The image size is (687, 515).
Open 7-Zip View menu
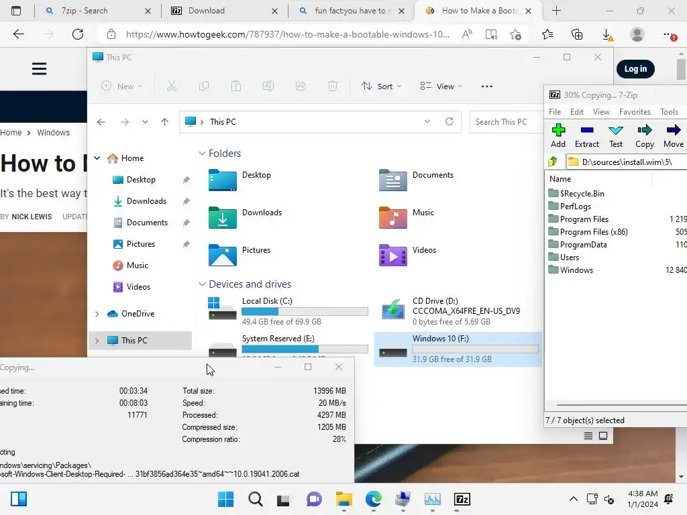[x=601, y=112]
